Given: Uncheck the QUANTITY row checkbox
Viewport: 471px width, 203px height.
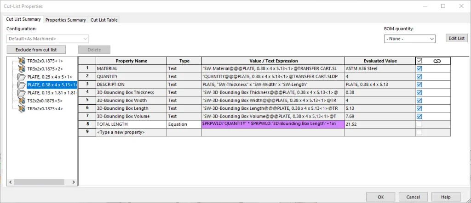Looking at the screenshot, I should click(419, 76).
